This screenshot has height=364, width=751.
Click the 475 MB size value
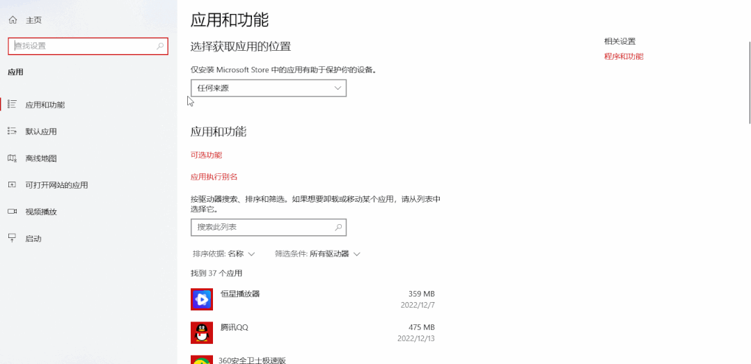point(422,327)
